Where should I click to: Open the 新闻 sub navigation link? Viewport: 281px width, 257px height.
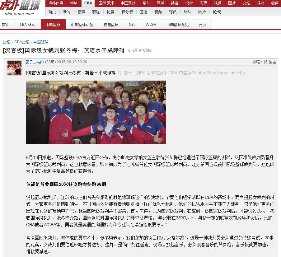click(x=67, y=12)
